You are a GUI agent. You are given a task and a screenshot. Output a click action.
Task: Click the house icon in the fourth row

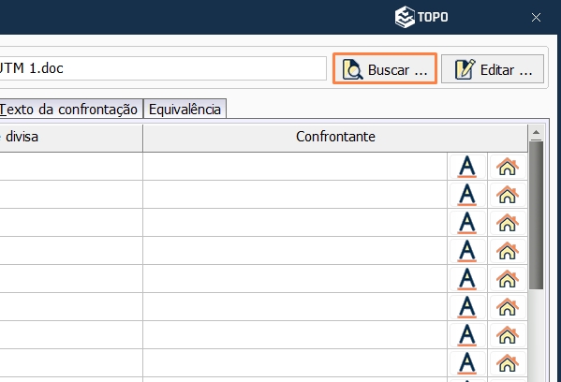508,251
